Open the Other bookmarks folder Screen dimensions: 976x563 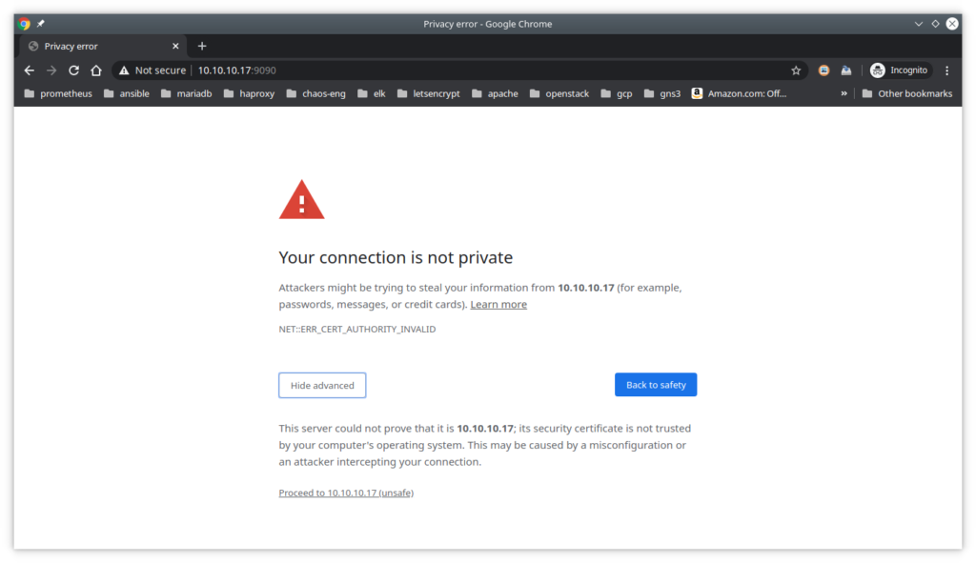click(x=907, y=93)
